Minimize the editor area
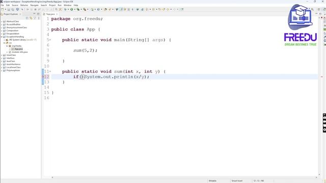The image size is (326, 183). pos(316,14)
